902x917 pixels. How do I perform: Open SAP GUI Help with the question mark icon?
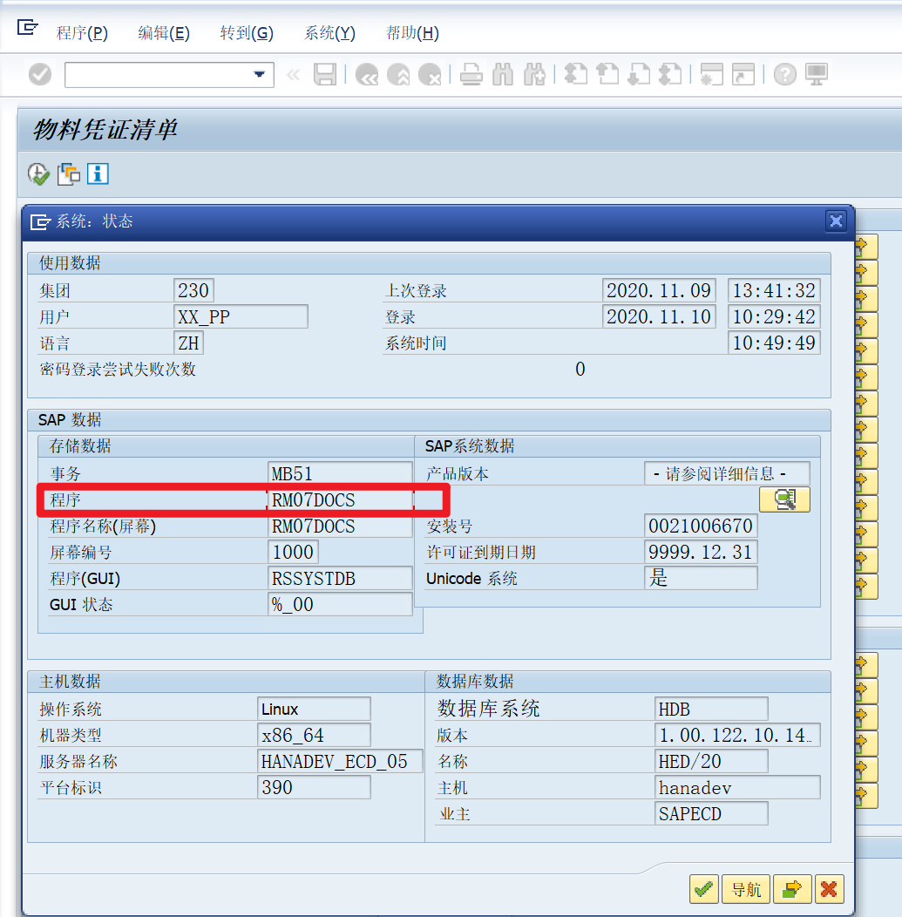click(784, 75)
